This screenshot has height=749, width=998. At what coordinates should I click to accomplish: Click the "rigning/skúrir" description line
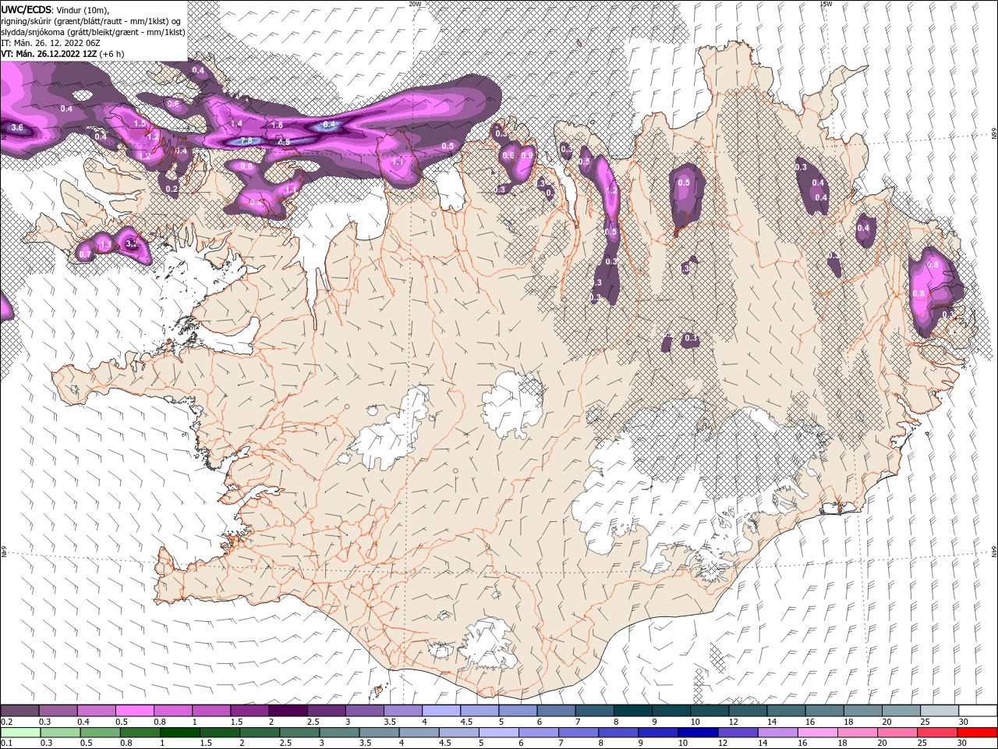tap(91, 21)
